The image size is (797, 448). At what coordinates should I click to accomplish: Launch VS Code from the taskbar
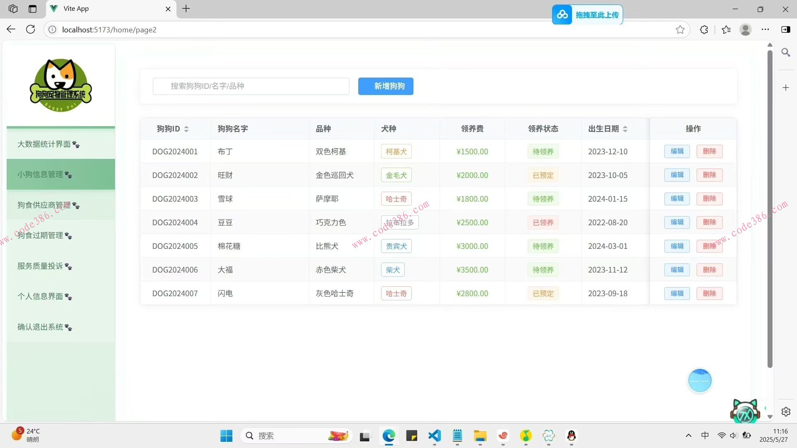(x=434, y=436)
